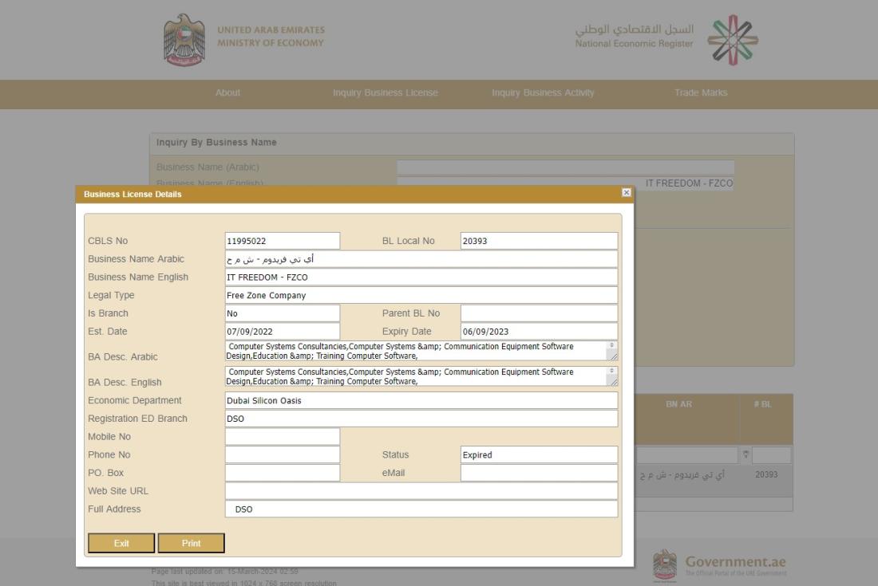Click the Est. Date field
Viewport: 878px width, 586px height.
tap(283, 332)
